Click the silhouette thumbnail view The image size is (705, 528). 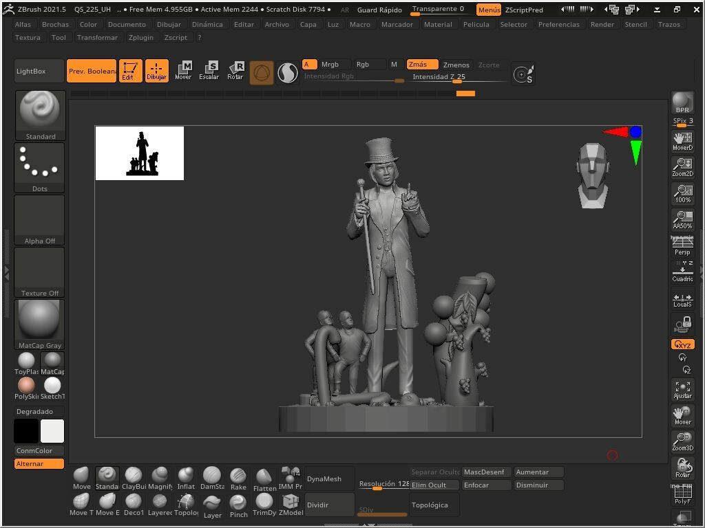tap(140, 153)
